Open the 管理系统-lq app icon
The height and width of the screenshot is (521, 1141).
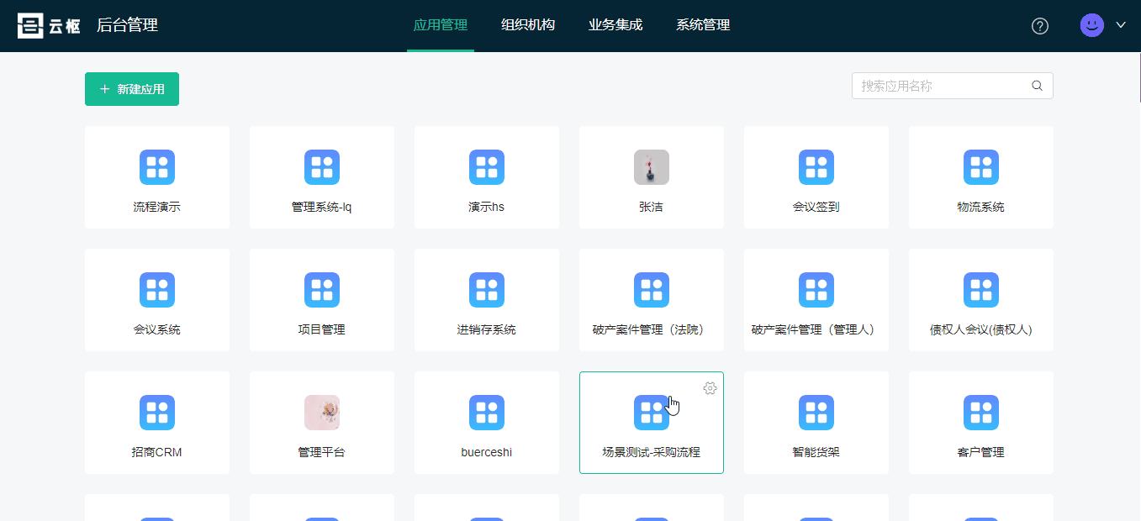pyautogui.click(x=322, y=167)
